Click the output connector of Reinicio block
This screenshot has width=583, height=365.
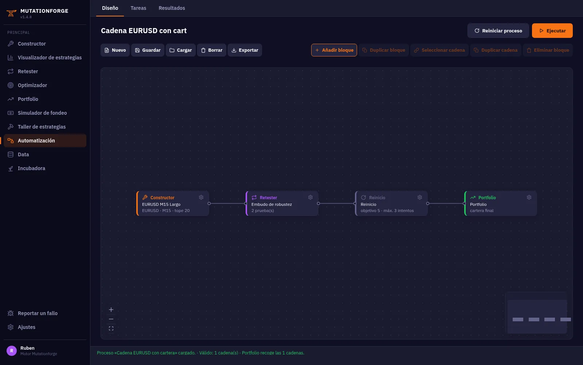click(x=428, y=204)
